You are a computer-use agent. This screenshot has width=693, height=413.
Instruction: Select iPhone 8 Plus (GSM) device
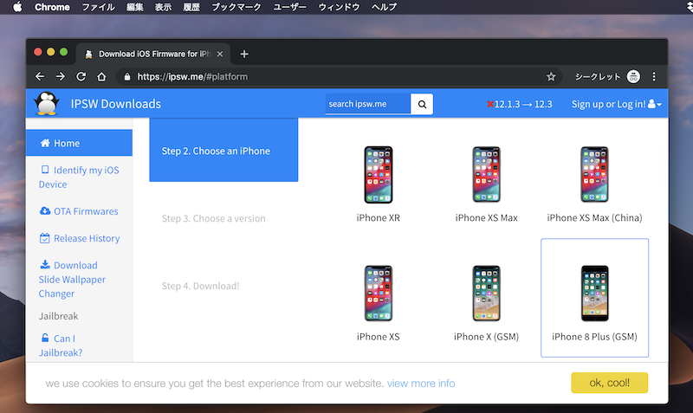click(594, 297)
